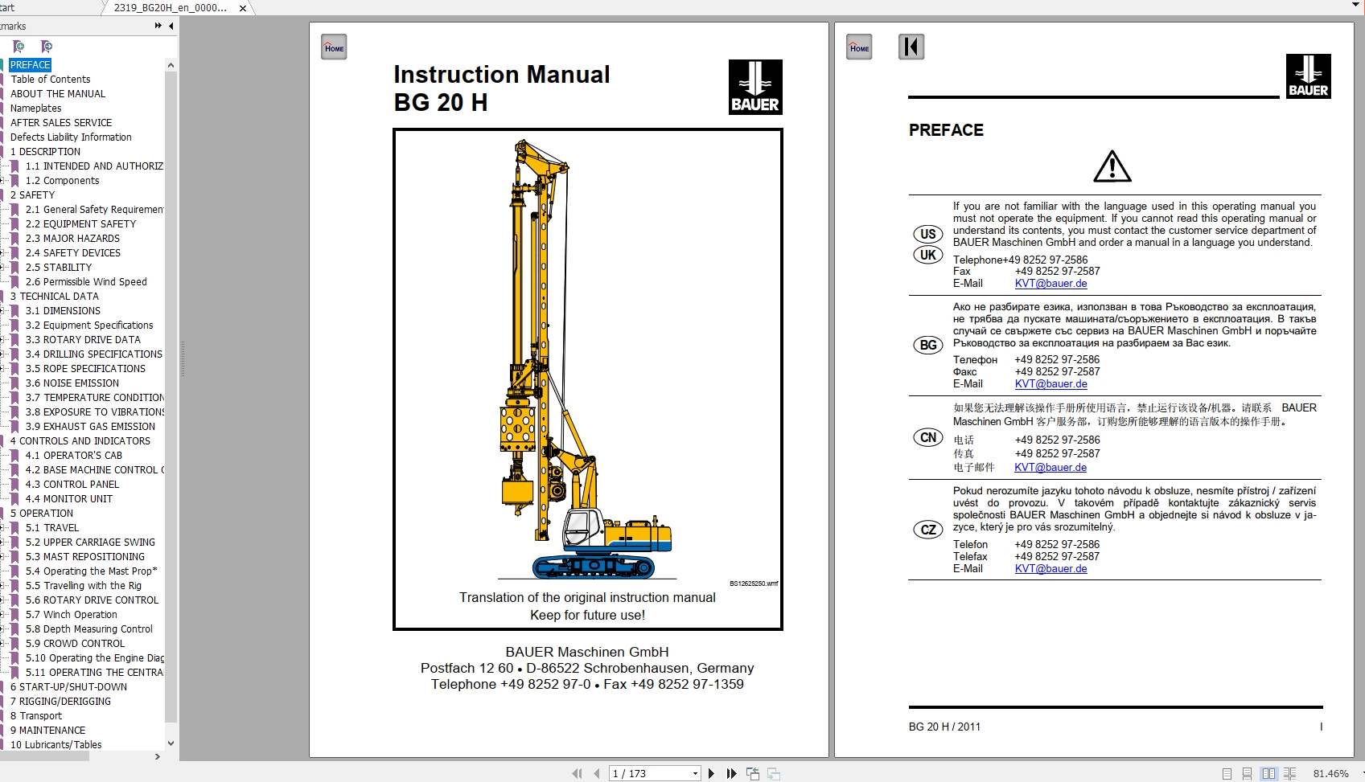Click the previous view icon in the status bar
This screenshot has width=1365, height=782.
753,773
